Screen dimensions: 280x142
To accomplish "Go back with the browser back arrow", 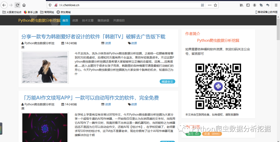I will (4, 5).
